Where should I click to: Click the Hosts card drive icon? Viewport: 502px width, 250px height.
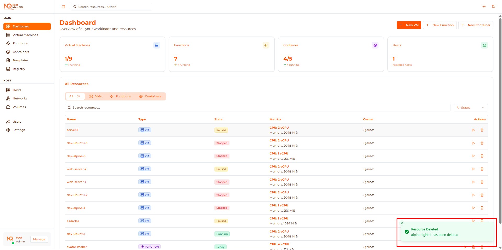pos(484,45)
